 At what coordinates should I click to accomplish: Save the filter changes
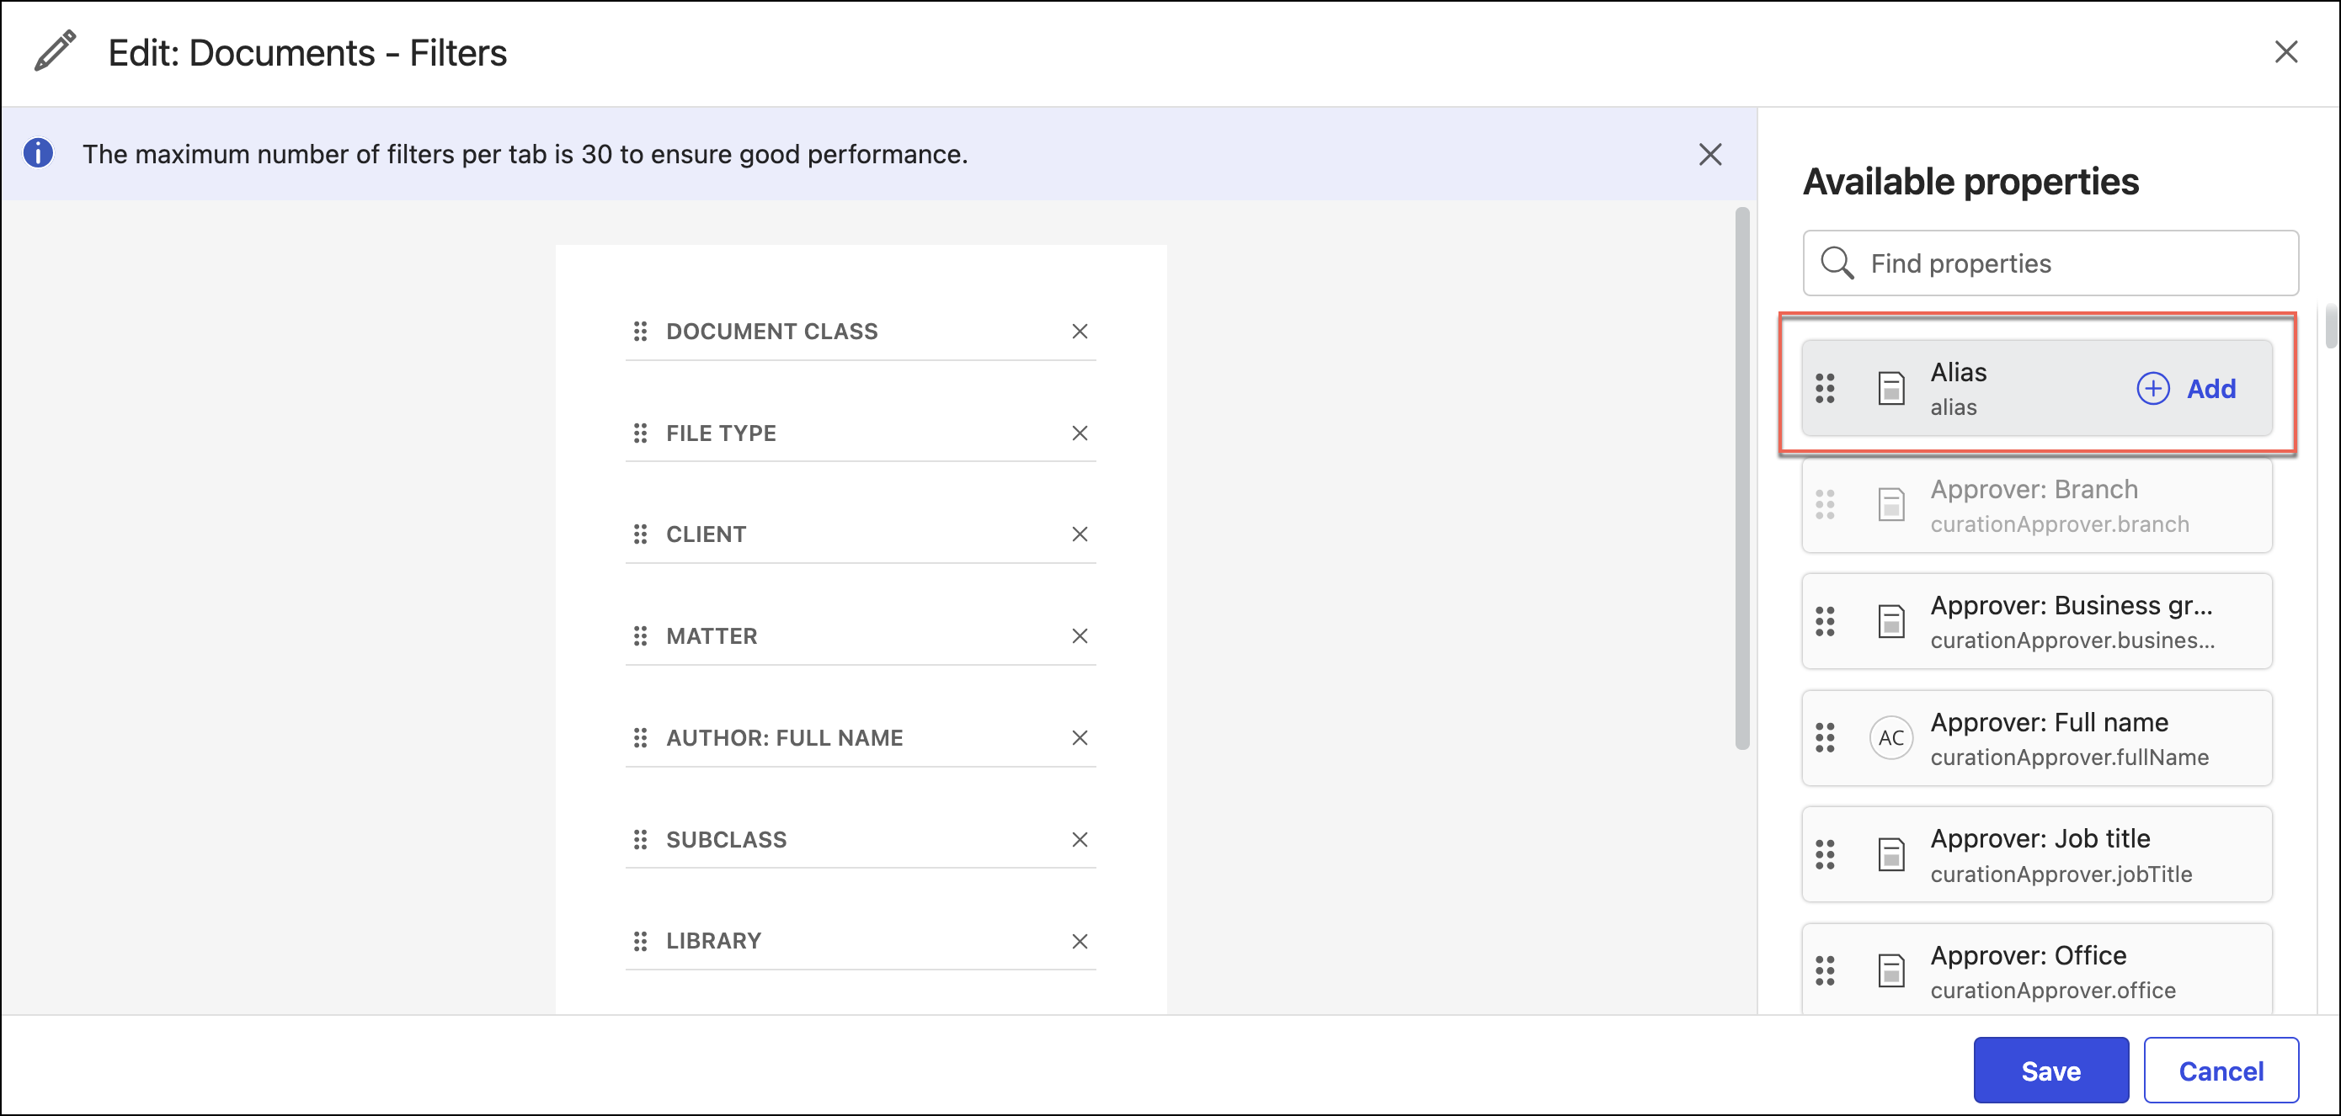click(2050, 1071)
